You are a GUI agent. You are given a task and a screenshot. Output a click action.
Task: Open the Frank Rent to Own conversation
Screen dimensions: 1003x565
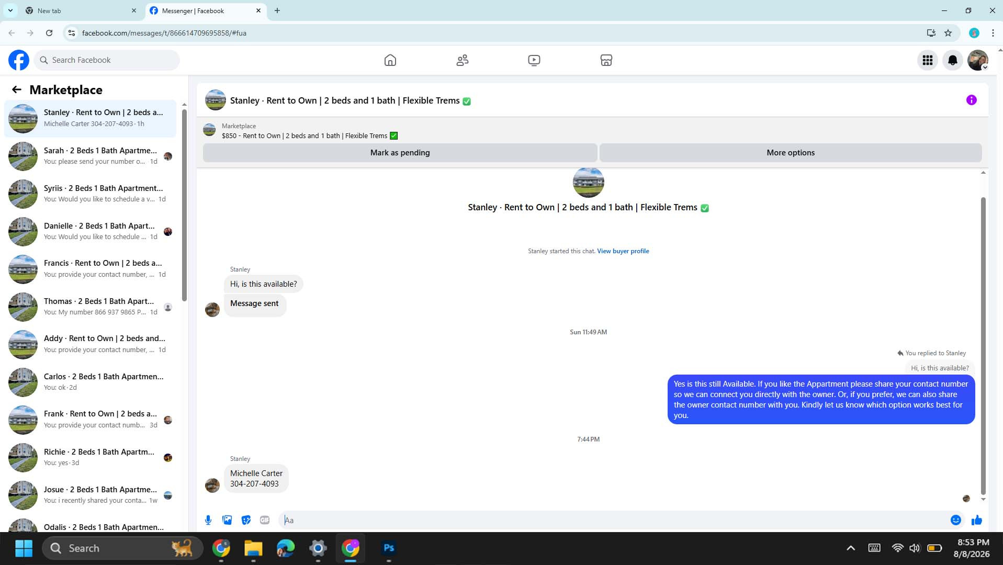91,420
